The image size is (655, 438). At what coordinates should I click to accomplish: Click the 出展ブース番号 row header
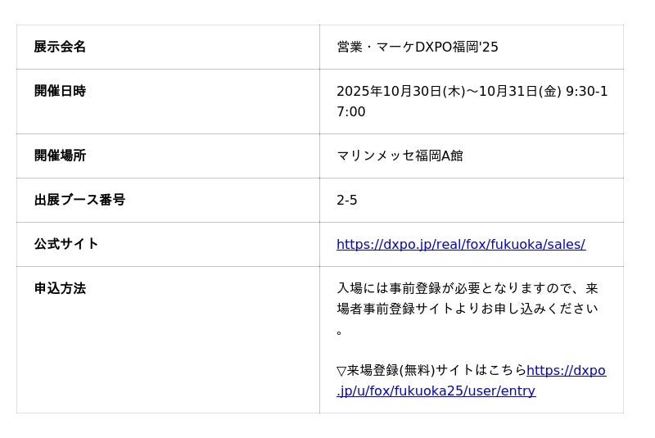79,200
